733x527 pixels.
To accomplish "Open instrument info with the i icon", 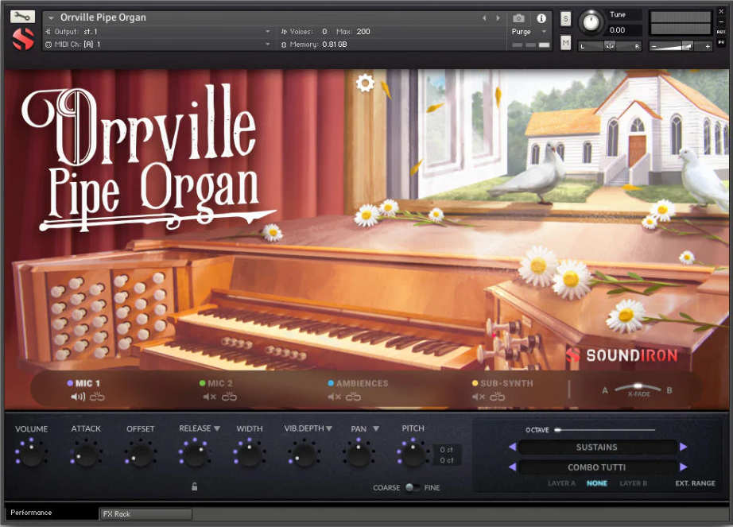I will tap(541, 18).
